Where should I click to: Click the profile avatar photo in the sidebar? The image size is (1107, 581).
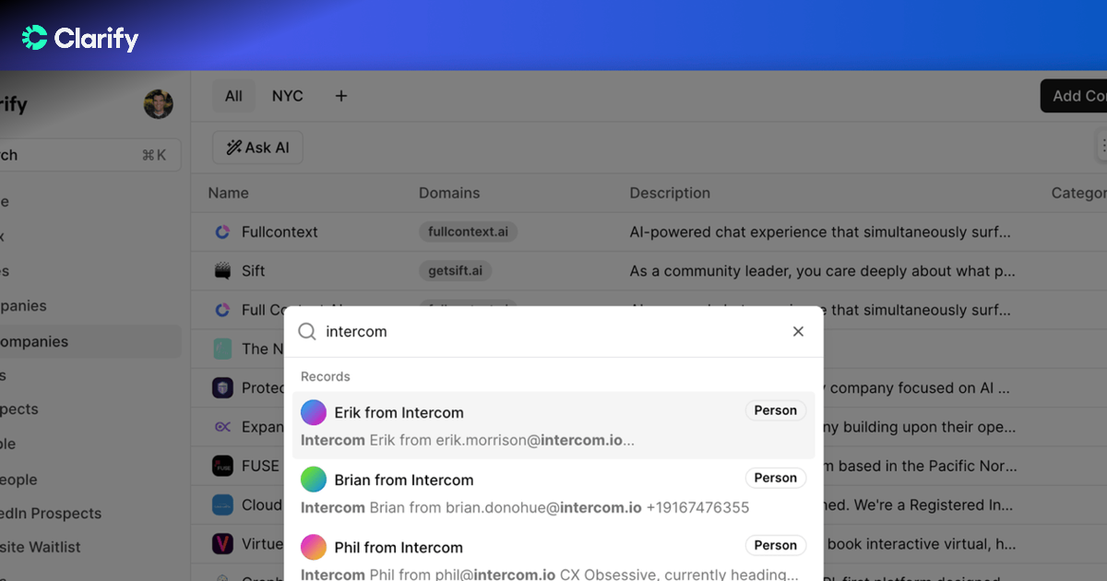[159, 104]
